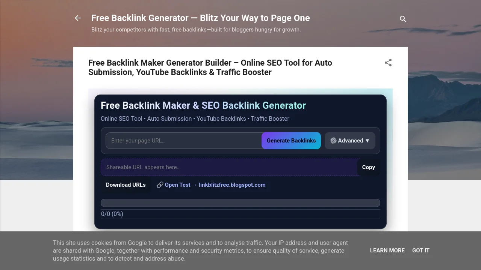Open LEARN MORE about cookies

[387, 250]
